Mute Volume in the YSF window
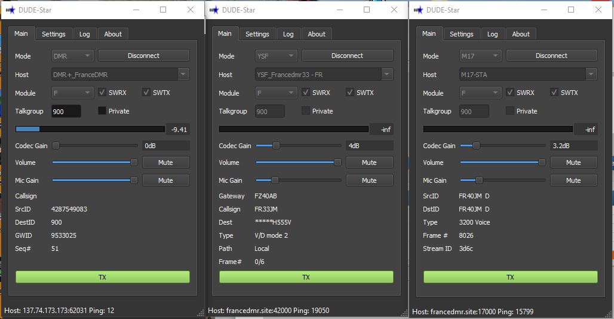Screen dimensions: 614x319 click(369, 162)
